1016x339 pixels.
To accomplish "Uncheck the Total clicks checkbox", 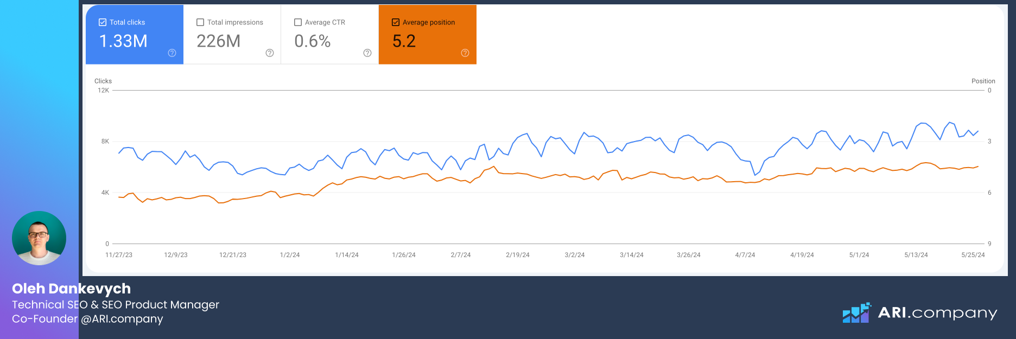I will coord(103,22).
